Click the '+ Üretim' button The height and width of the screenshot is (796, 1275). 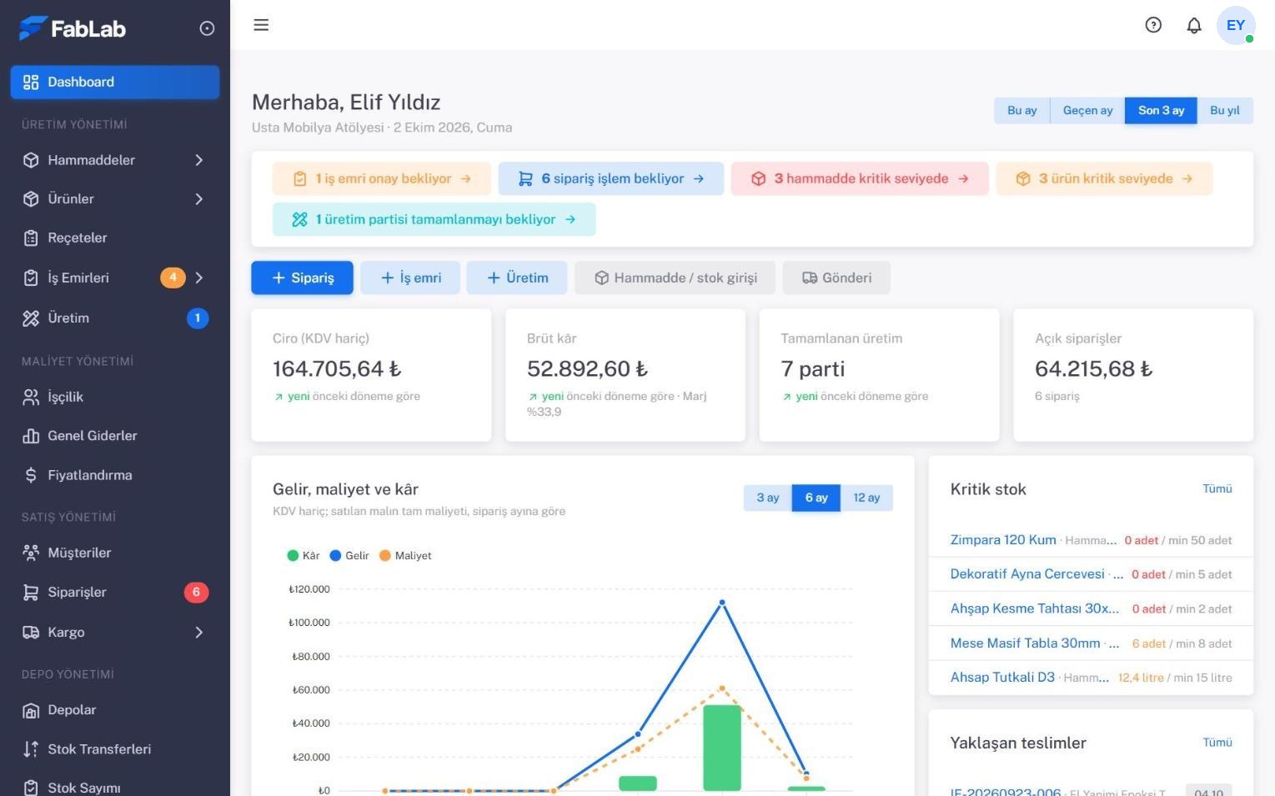(x=517, y=278)
